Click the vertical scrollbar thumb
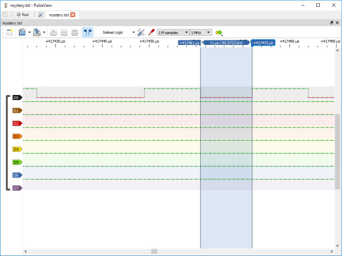Screen dimensions: 342x256 [337, 151]
